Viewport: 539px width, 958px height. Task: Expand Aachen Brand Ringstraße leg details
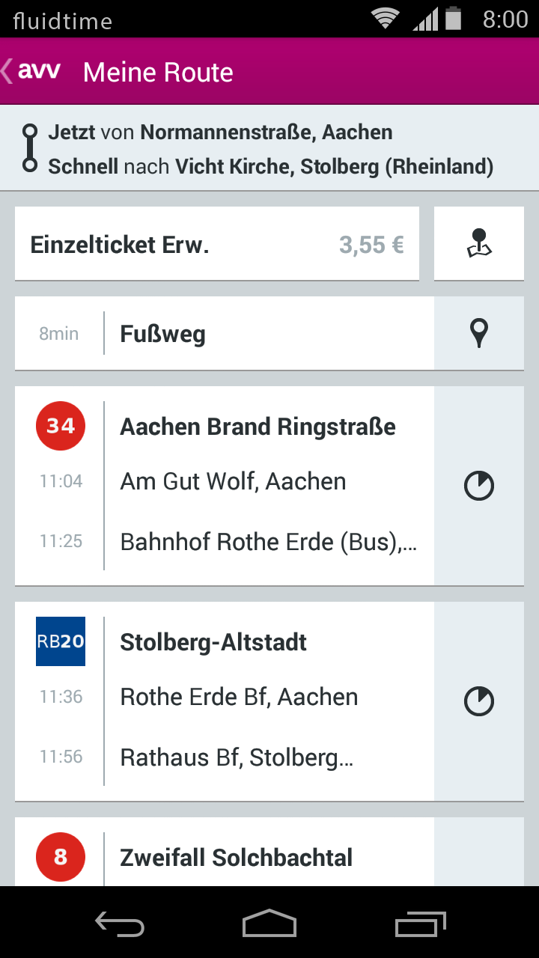tap(225, 486)
